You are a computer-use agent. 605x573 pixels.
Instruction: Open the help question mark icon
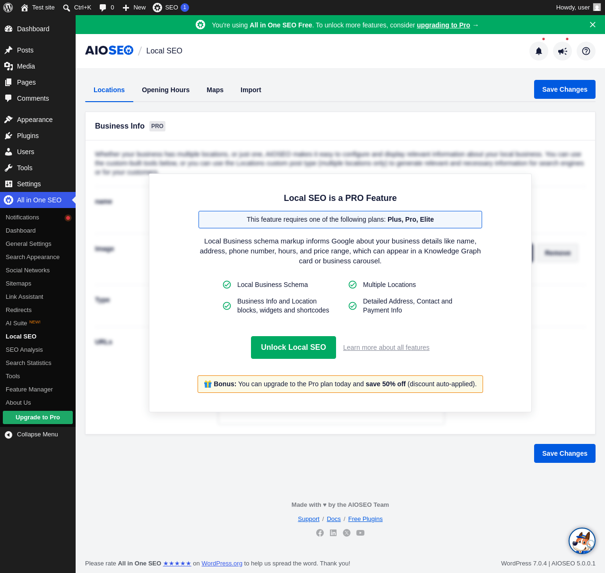[x=586, y=51]
